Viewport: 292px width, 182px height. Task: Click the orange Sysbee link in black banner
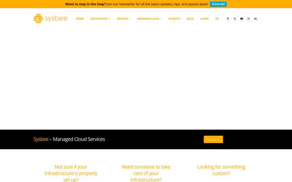tap(41, 139)
